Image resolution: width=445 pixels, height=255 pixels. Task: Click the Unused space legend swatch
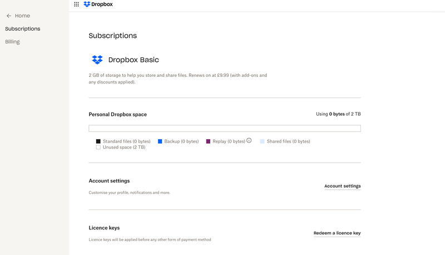click(98, 148)
